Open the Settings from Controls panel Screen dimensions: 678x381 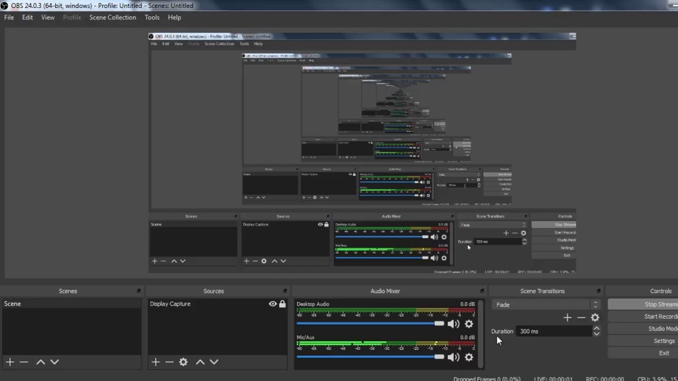(x=643, y=341)
